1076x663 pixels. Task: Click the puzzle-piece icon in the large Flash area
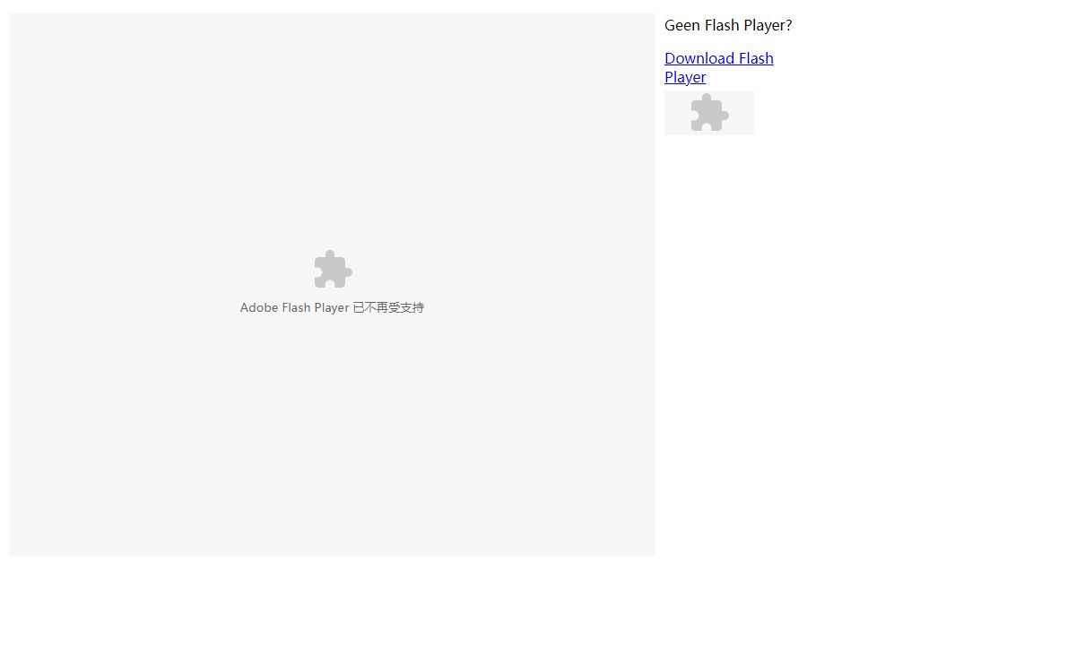(x=333, y=270)
